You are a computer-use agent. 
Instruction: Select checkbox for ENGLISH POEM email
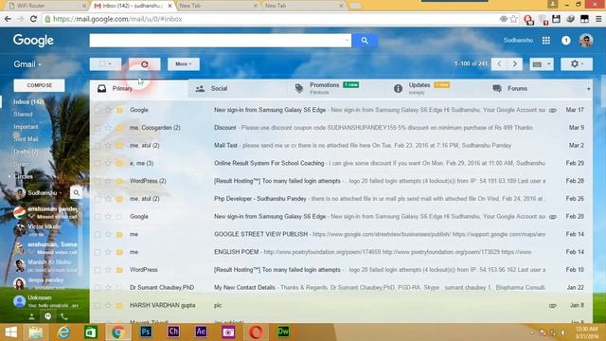click(98, 252)
